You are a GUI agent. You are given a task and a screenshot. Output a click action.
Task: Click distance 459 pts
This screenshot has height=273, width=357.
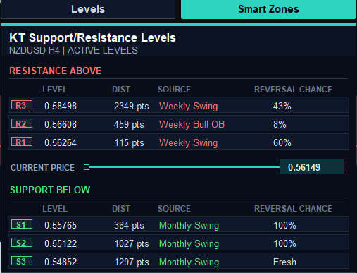(x=129, y=124)
